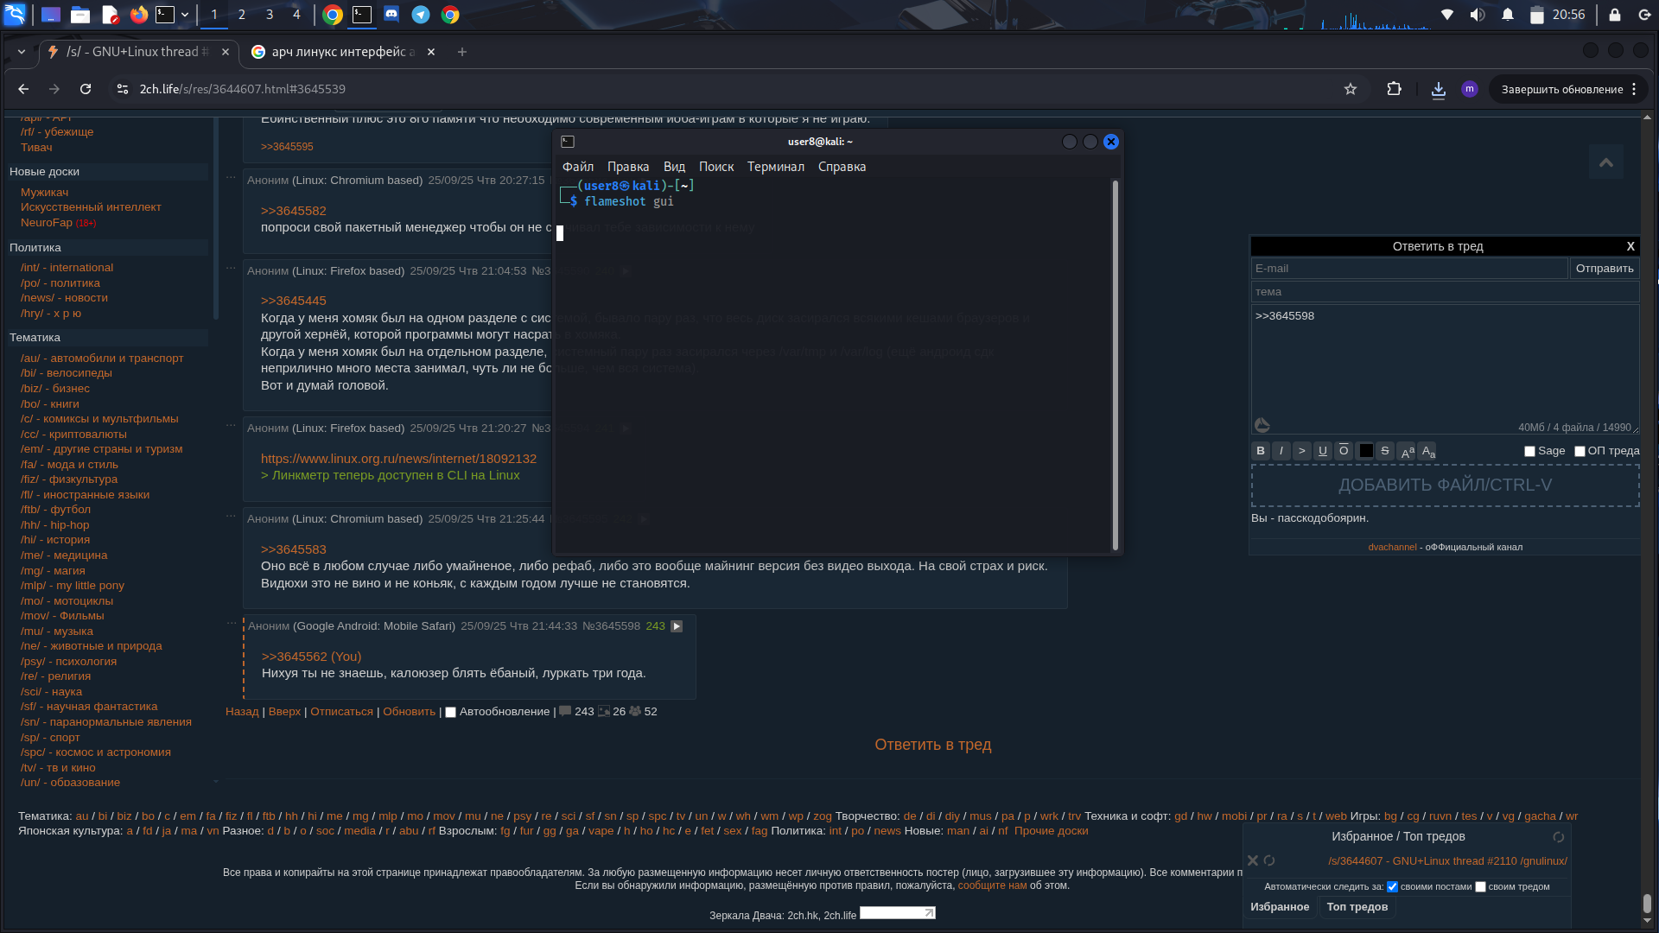Enable the Sage checkbox
Screen dimensions: 1659x933
[1529, 451]
